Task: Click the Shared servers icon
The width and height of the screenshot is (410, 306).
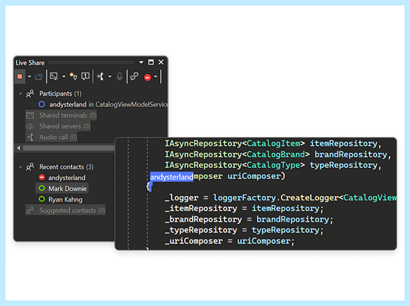Action: pyautogui.click(x=30, y=127)
